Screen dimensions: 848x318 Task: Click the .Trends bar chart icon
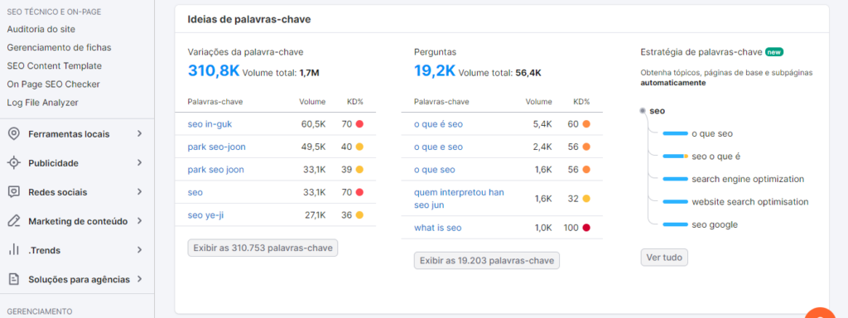point(14,250)
